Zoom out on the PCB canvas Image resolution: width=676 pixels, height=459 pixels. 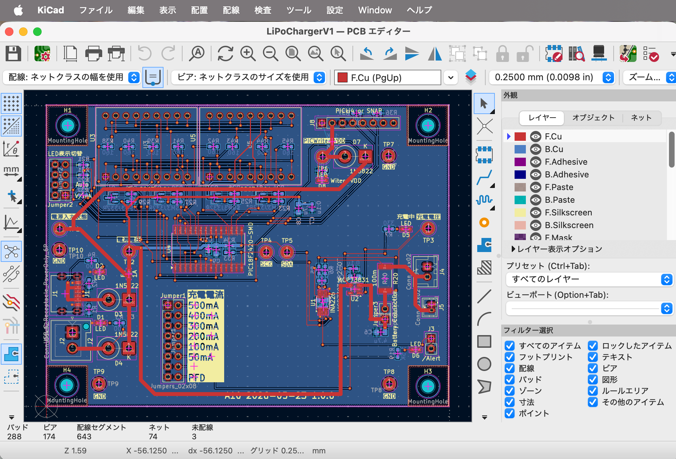tap(271, 54)
